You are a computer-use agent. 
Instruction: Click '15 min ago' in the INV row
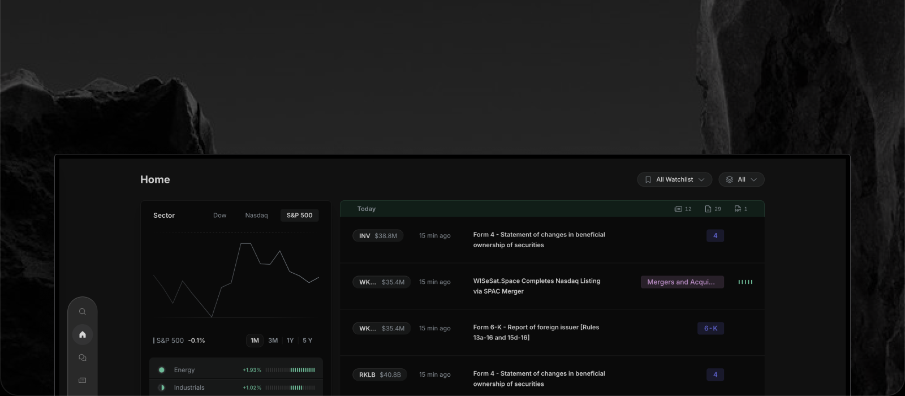(435, 236)
